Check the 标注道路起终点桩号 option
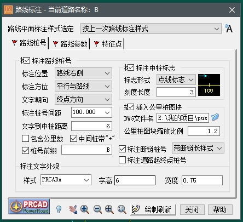 pyautogui.click(x=122, y=160)
